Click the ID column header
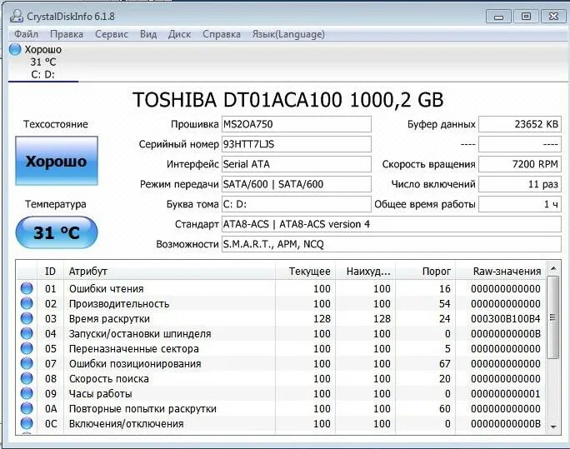The image size is (570, 449). 50,272
